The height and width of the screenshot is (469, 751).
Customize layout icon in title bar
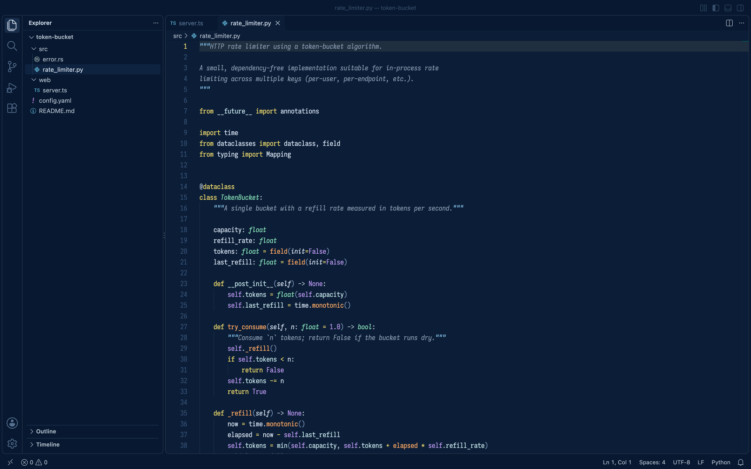coord(704,8)
